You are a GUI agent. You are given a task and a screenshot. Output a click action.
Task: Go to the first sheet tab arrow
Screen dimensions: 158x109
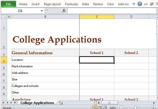(3, 103)
